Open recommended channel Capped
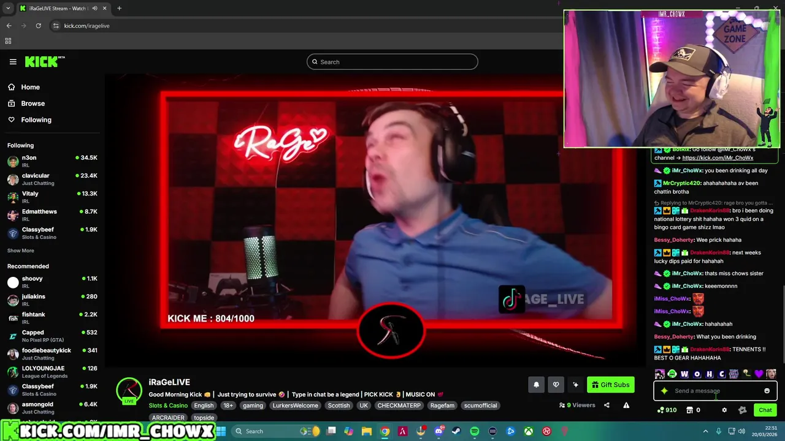 click(52, 336)
